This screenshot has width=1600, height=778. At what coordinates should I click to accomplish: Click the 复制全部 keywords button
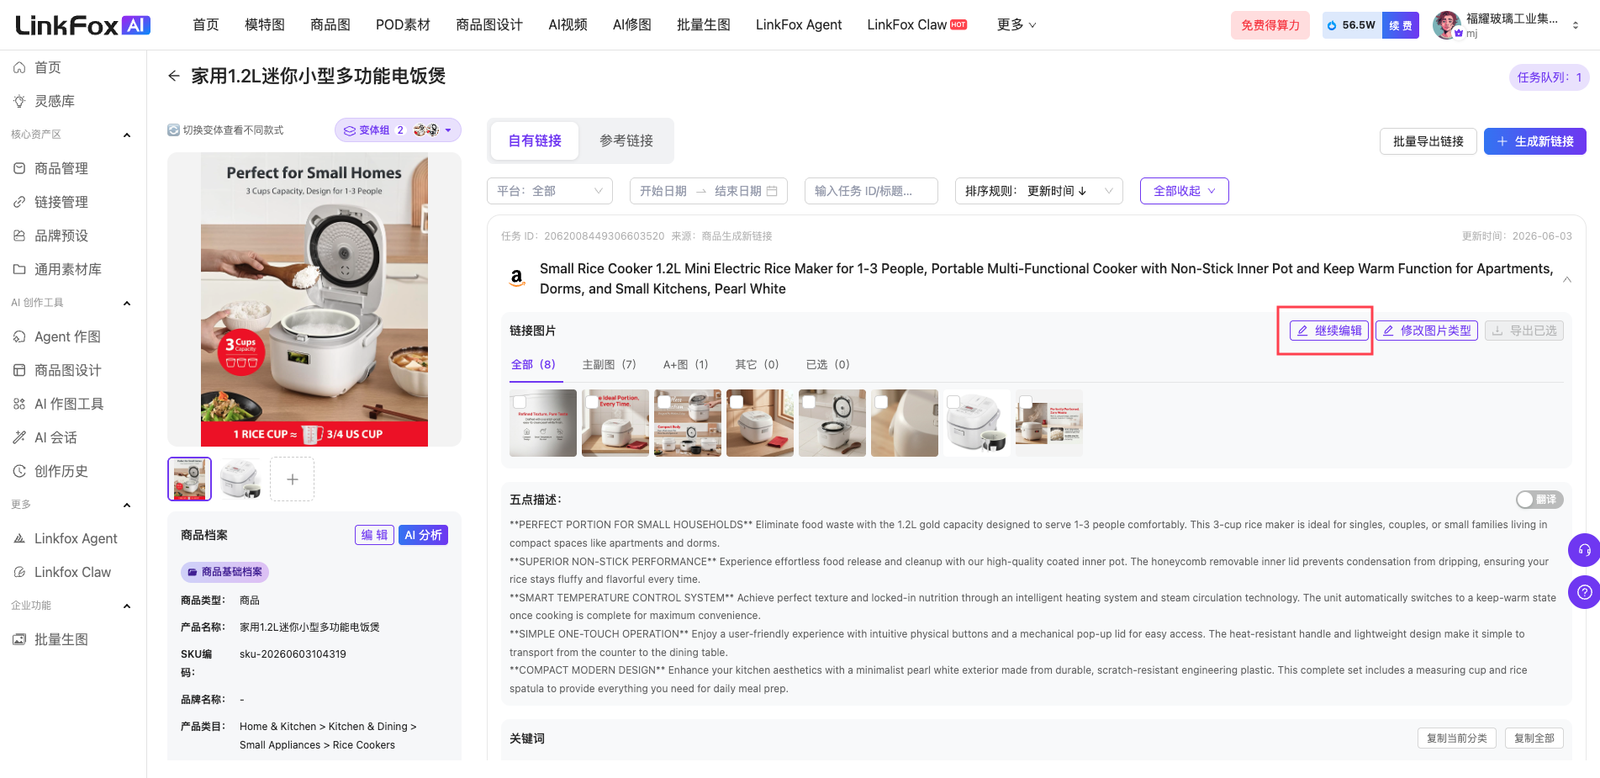click(x=1534, y=738)
